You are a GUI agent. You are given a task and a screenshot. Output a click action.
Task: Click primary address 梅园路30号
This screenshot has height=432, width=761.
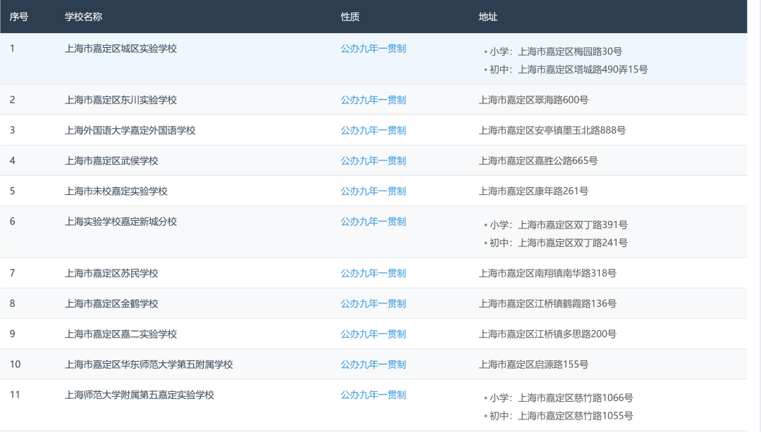[x=556, y=51]
